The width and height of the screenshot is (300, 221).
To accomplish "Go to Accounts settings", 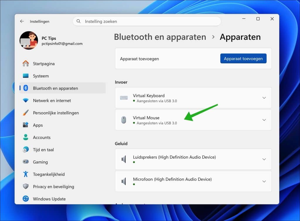I will (42, 137).
